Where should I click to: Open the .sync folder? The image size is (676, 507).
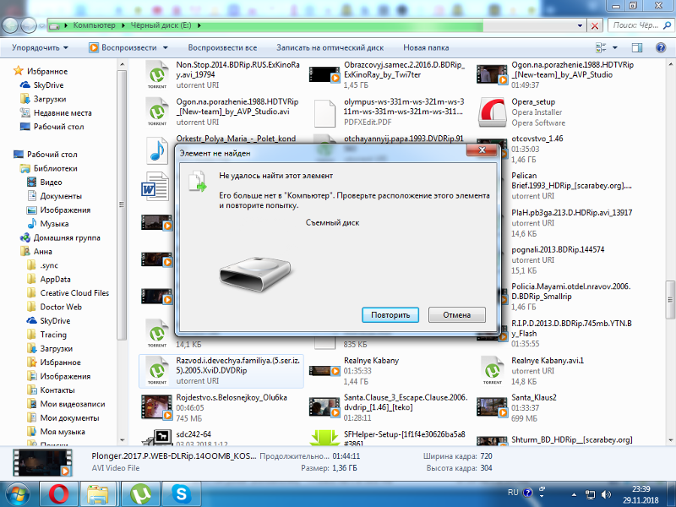pyautogui.click(x=49, y=265)
